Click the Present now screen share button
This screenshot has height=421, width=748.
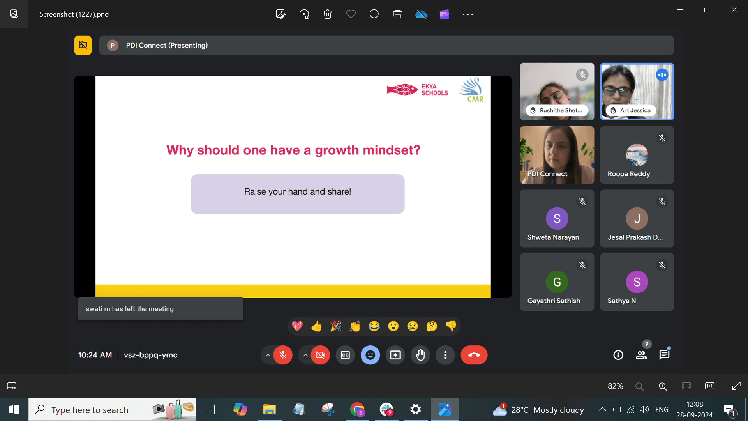(x=395, y=355)
